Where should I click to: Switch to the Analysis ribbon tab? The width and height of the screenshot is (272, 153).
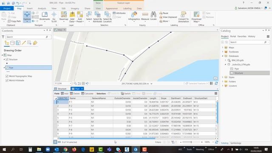(42, 8)
